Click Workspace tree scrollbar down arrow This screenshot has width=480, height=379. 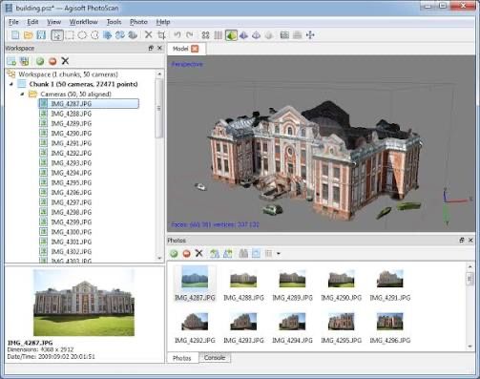click(x=159, y=258)
